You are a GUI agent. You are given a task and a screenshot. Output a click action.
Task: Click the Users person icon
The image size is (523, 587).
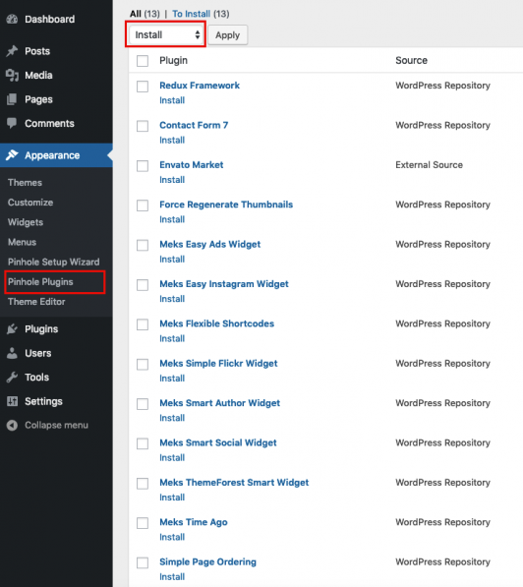tap(12, 353)
